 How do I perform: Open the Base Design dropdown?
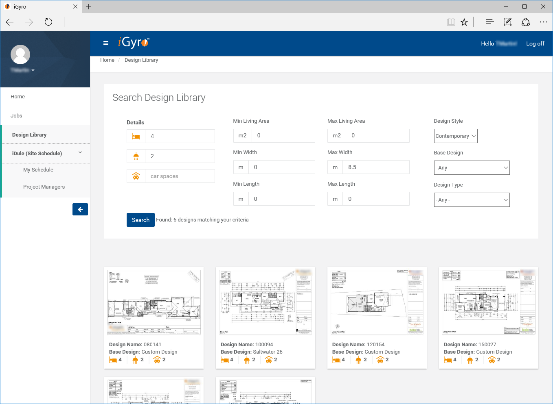pyautogui.click(x=472, y=167)
